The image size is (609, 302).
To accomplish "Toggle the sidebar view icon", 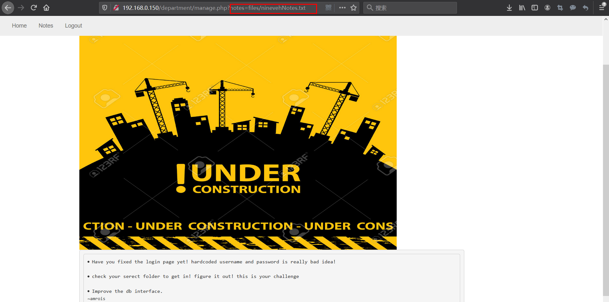I will click(x=535, y=8).
